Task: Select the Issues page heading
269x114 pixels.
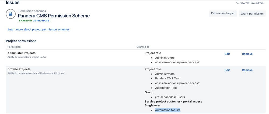Action: pyautogui.click(x=13, y=2)
